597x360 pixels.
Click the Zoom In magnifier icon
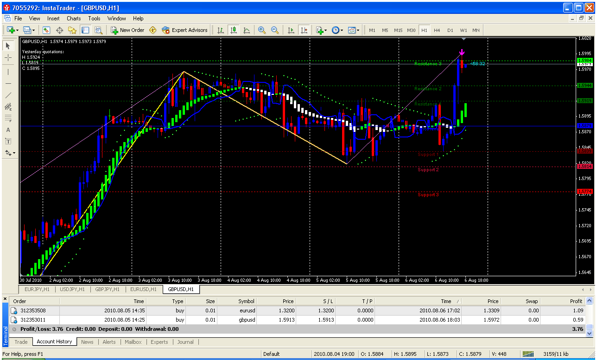click(262, 30)
